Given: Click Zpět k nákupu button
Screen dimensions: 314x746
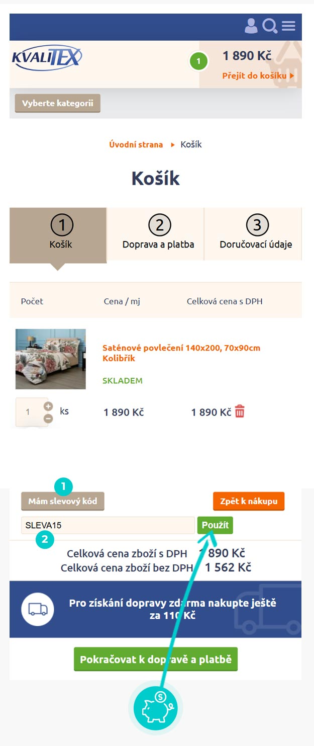Looking at the screenshot, I should click(249, 501).
